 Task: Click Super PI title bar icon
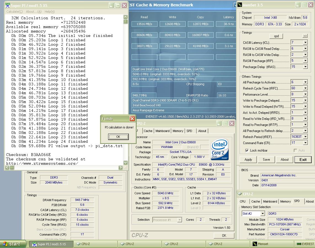pyautogui.click(x=8, y=5)
